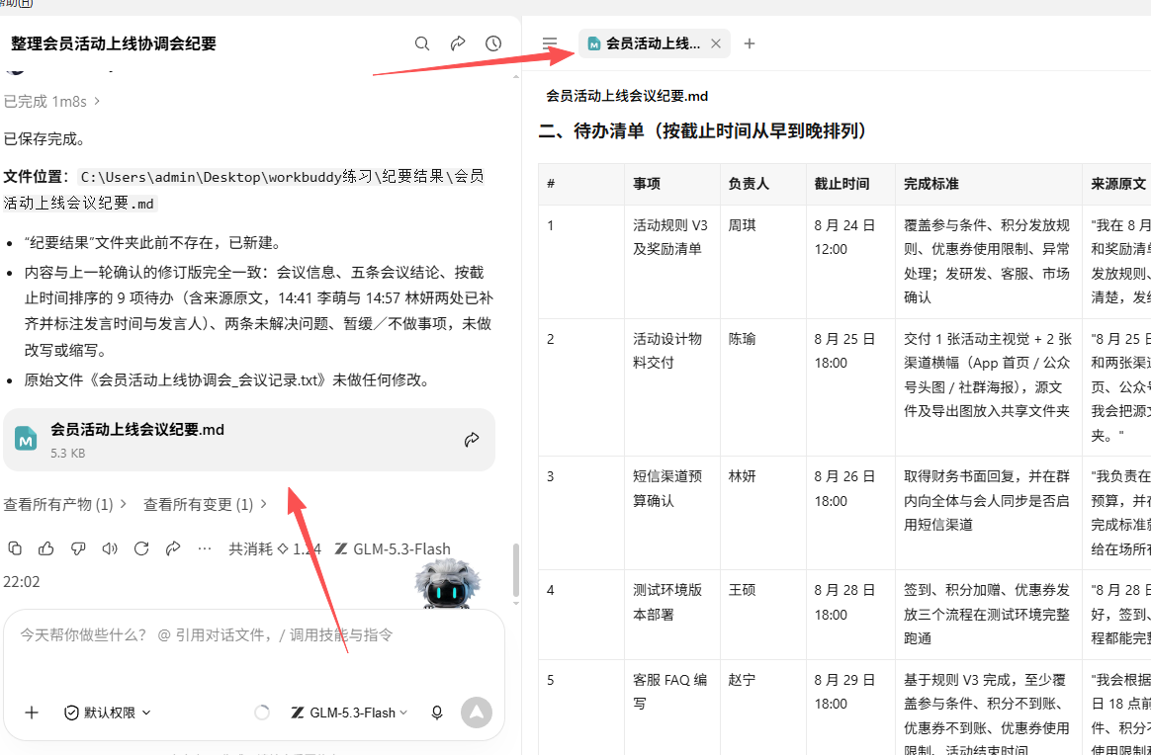Screen dimensions: 1151x755
Task: Give the reply a thumbs up
Action: coord(45,548)
